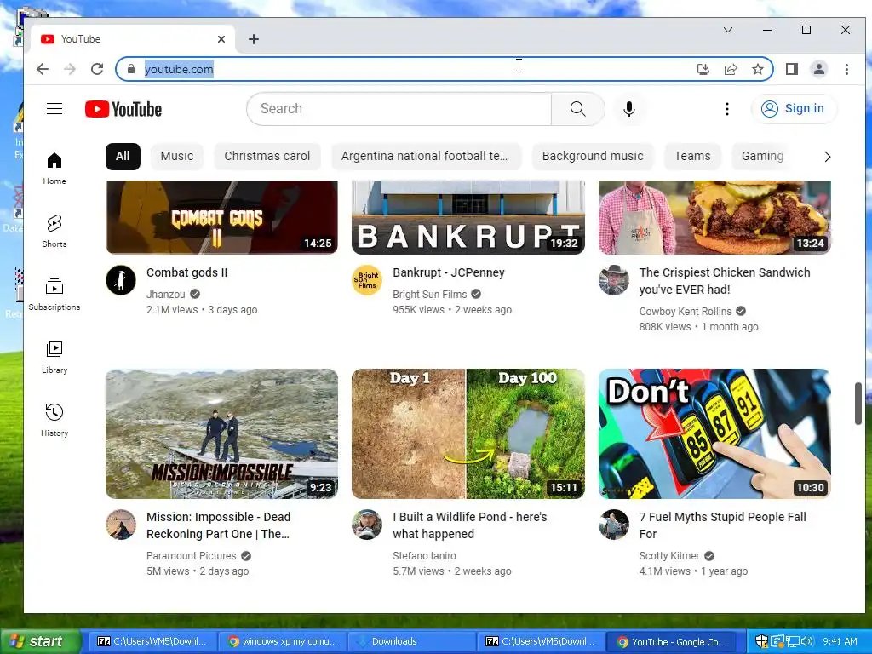
Task: Bookmark this page with star icon
Action: point(757,69)
